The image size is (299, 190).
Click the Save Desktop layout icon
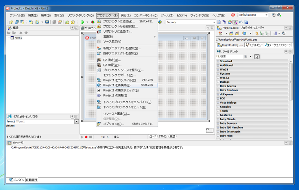274,15
